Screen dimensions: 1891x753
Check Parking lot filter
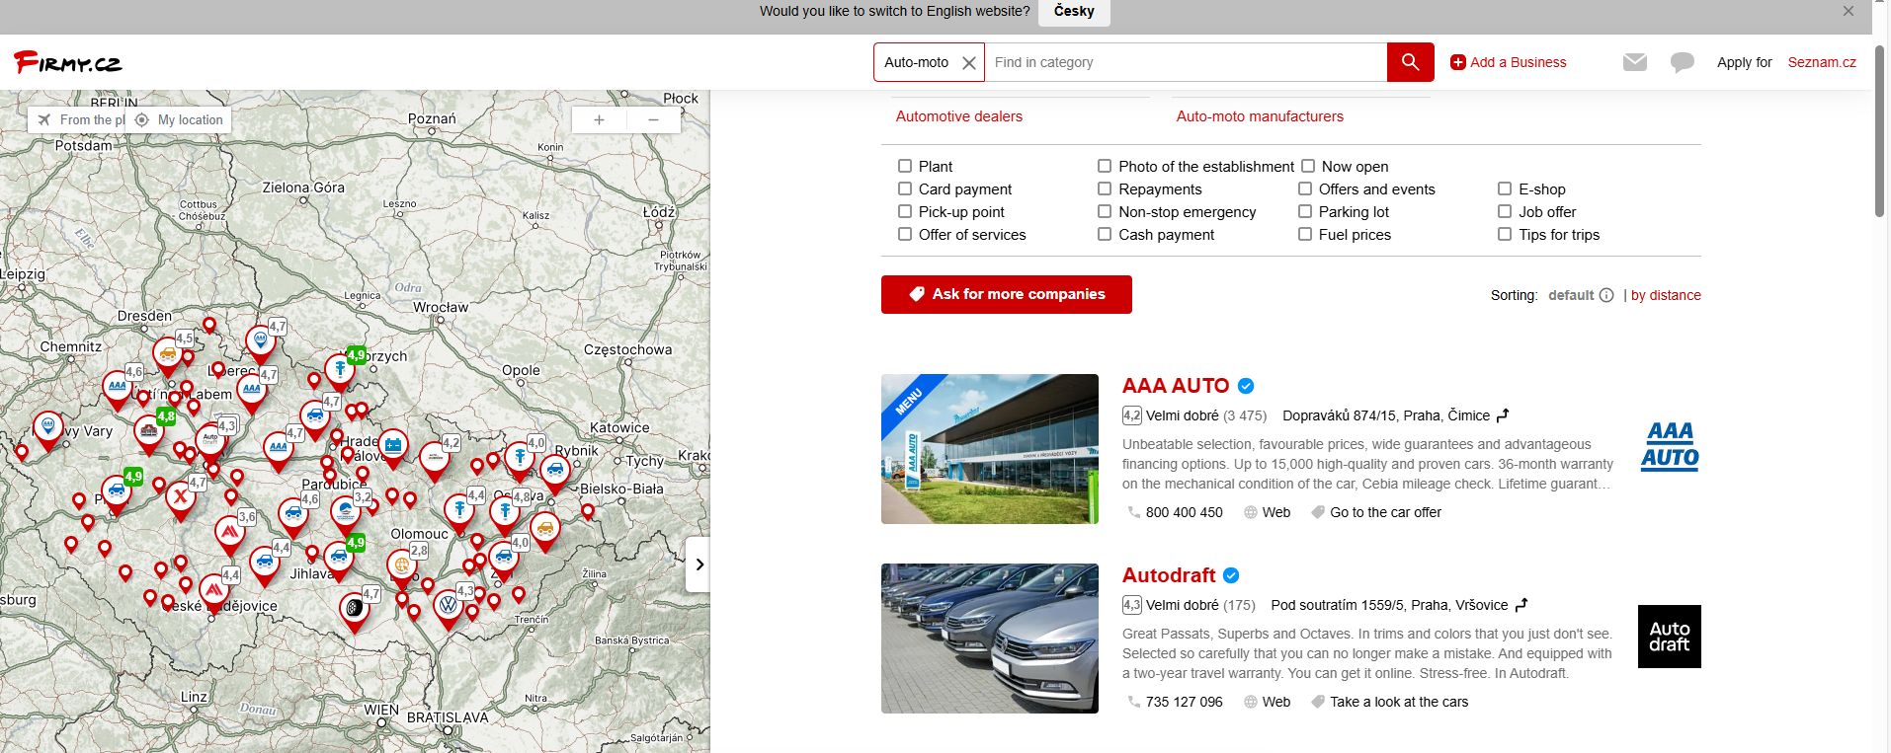pos(1305,211)
